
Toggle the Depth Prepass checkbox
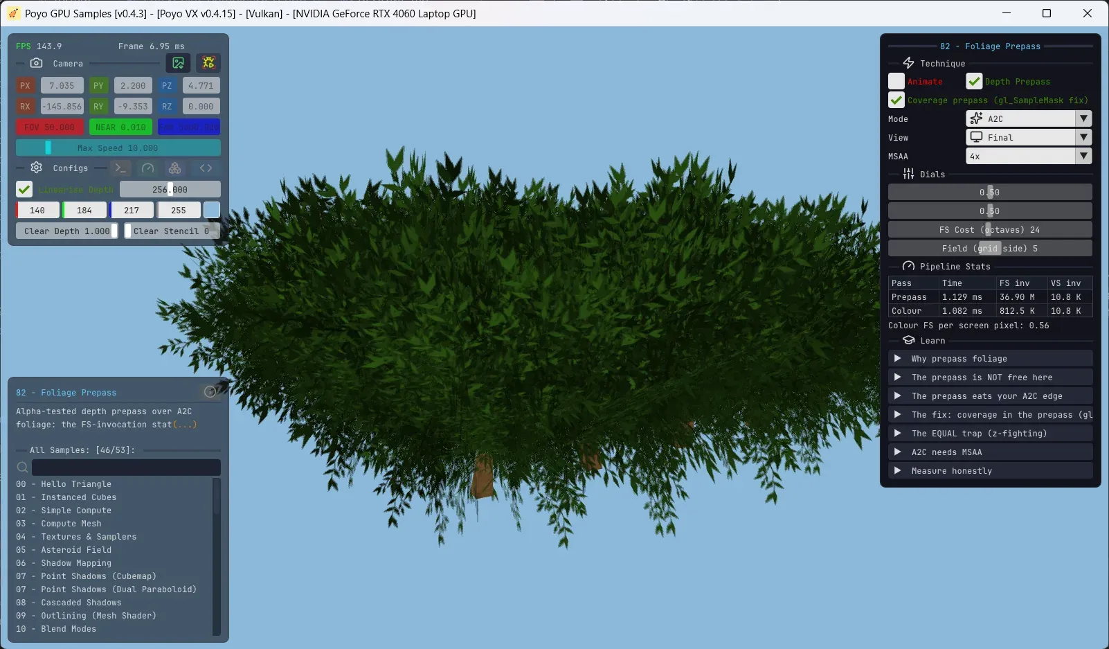point(974,81)
